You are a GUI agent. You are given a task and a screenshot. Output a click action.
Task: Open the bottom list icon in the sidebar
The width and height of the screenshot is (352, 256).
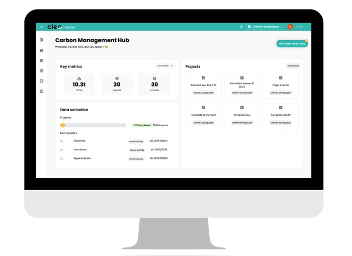click(41, 91)
